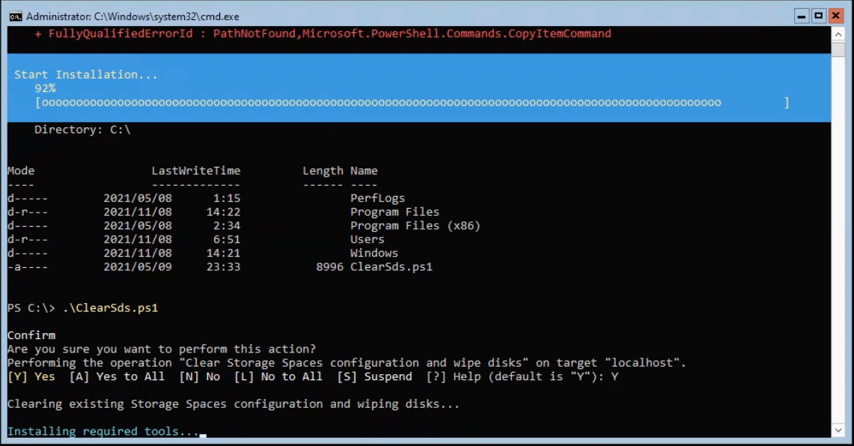The image size is (854, 446).
Task: Click the 14:21 time of Windows row
Action: [x=223, y=253]
